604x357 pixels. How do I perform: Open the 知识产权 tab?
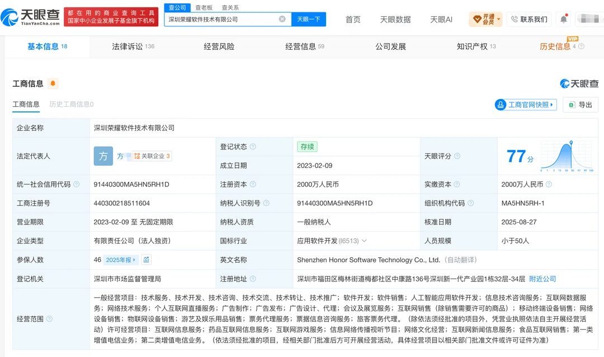(476, 46)
